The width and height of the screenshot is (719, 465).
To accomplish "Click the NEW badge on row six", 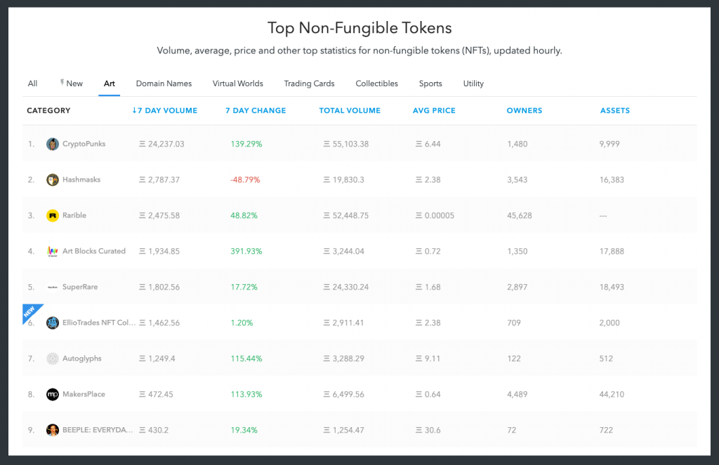I will 31,311.
